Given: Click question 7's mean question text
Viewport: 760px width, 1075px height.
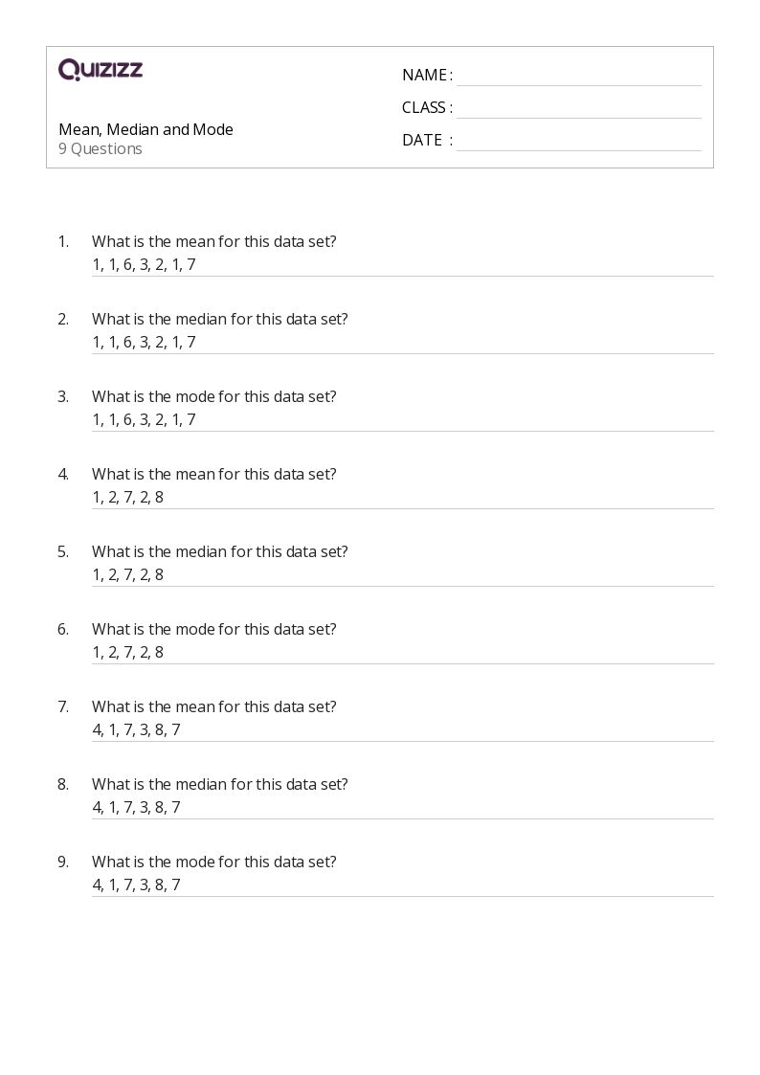Looking at the screenshot, I should [214, 706].
